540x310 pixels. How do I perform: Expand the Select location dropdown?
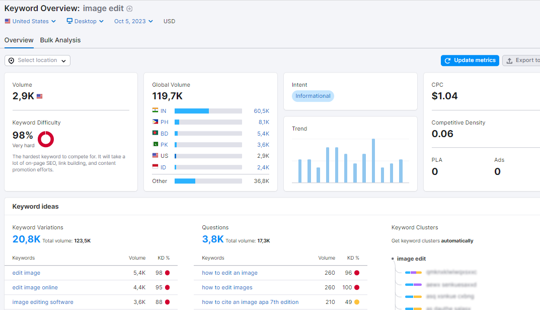pos(38,60)
